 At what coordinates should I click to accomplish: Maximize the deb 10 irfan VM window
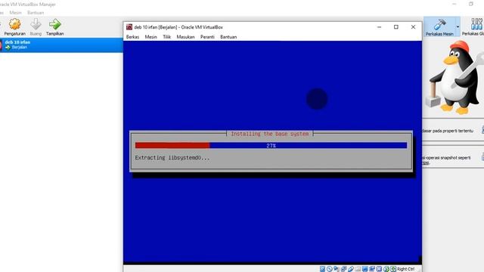point(396,27)
